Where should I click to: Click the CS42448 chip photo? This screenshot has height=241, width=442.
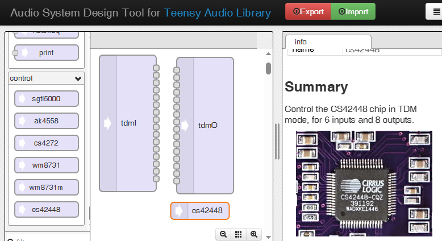pyautogui.click(x=364, y=183)
